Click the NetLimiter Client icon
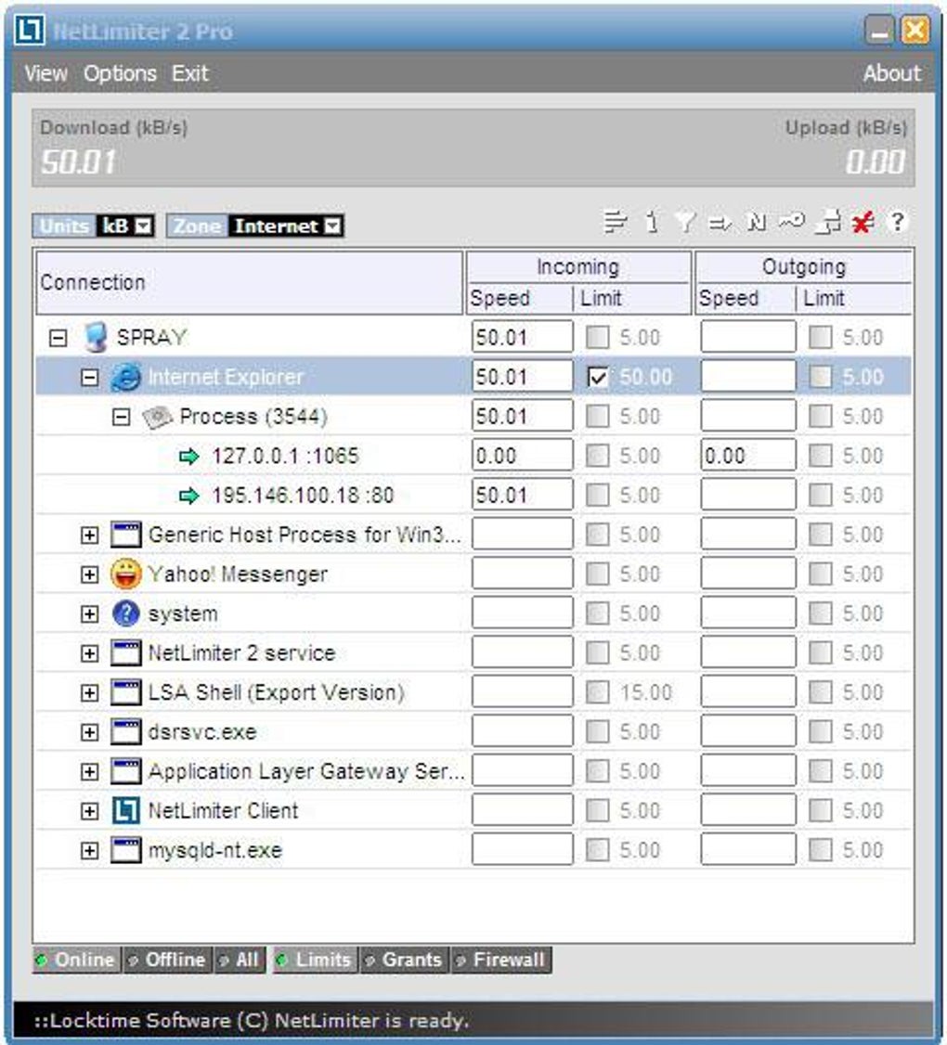Image resolution: width=947 pixels, height=1045 pixels. 125,811
